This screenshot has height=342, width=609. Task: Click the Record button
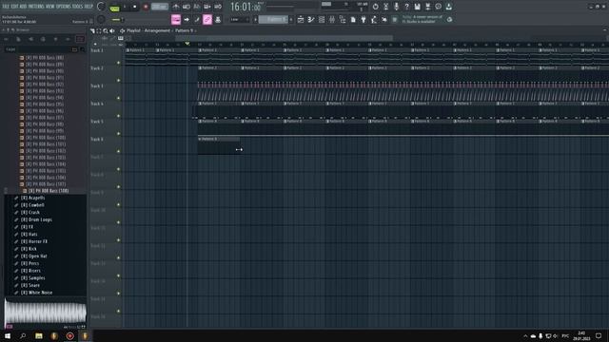click(x=146, y=7)
